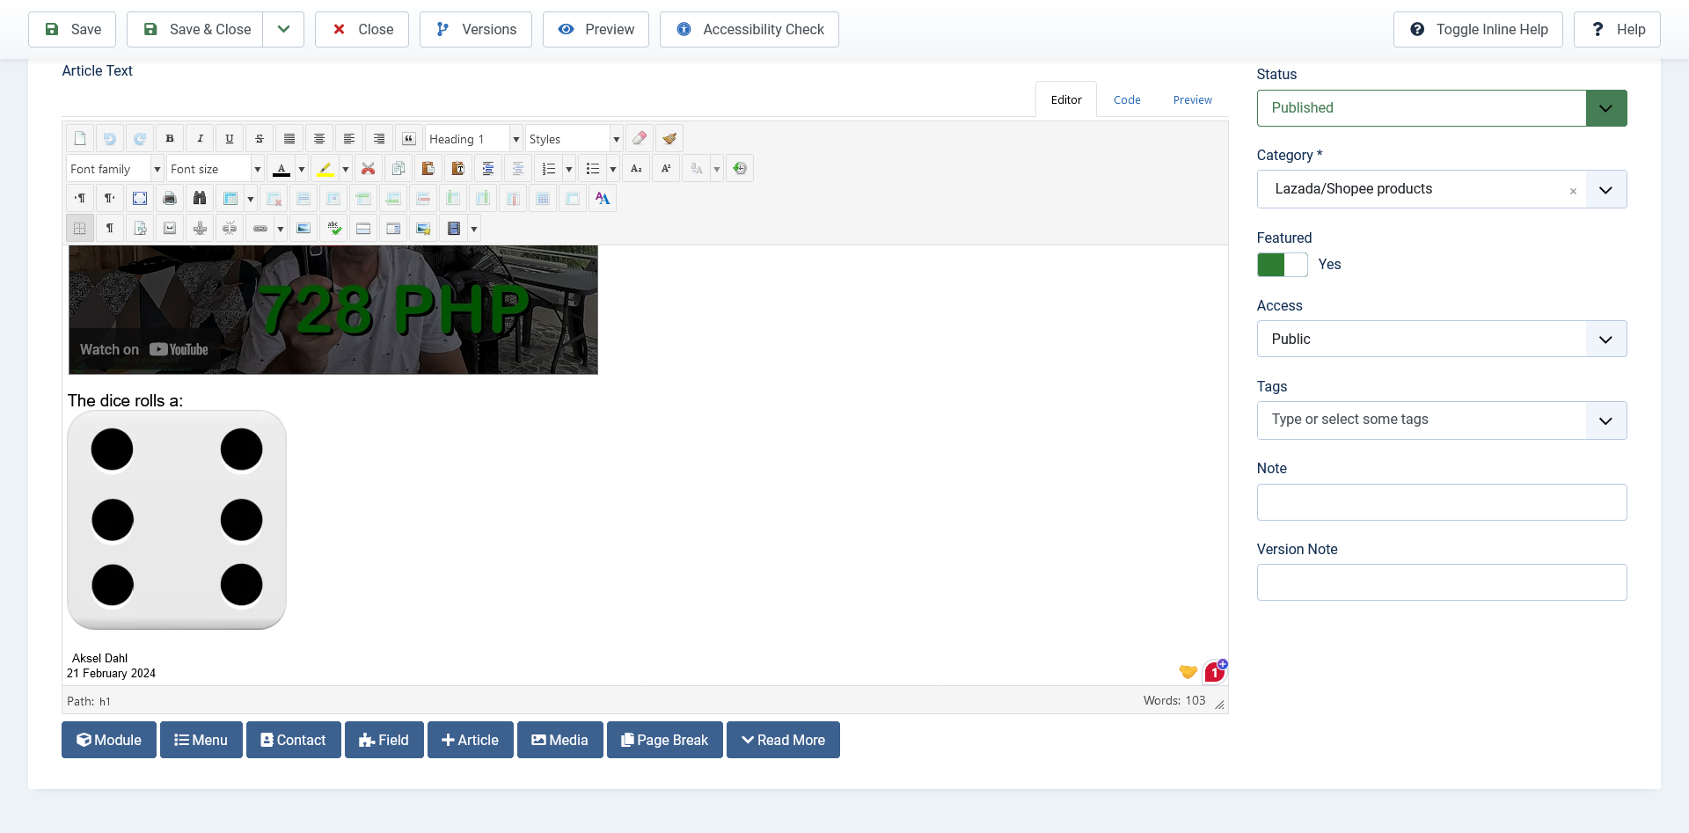Insert an anchor

pyautogui.click(x=201, y=228)
